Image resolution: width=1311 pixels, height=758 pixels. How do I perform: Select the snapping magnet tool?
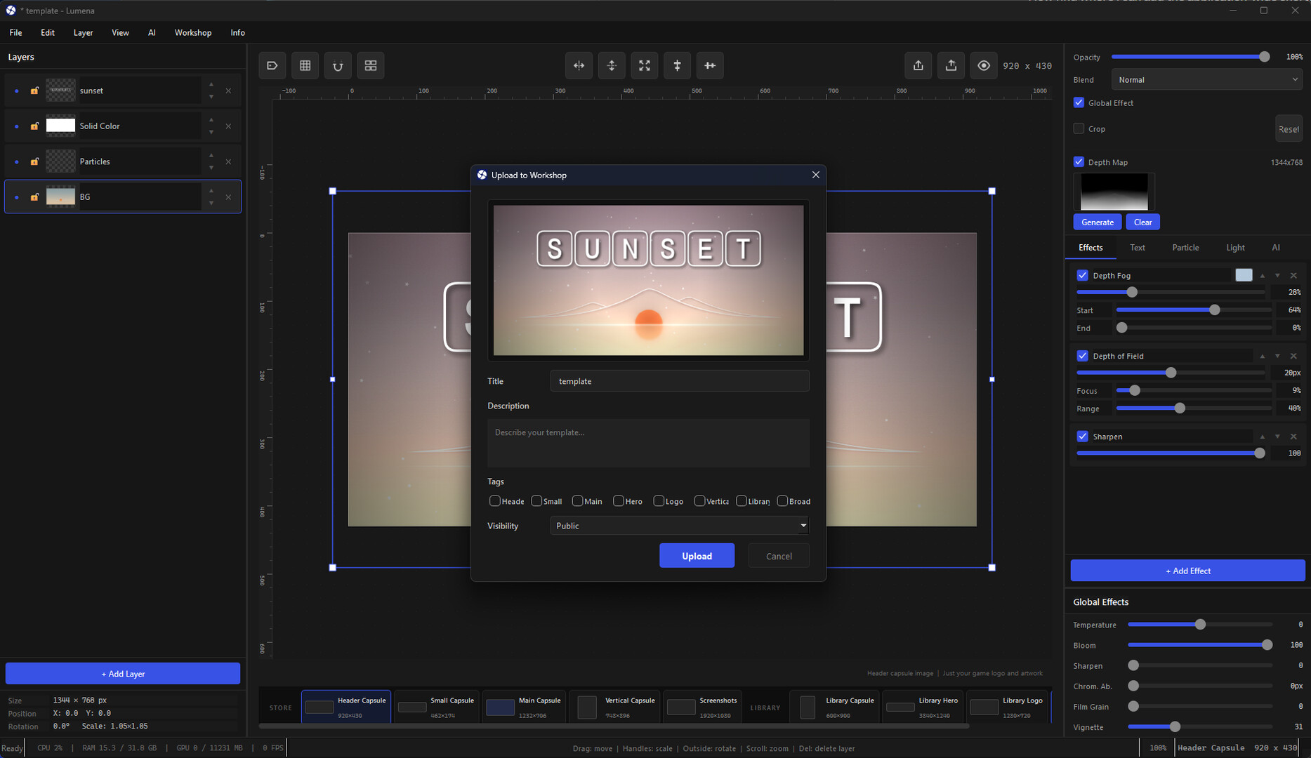(338, 65)
